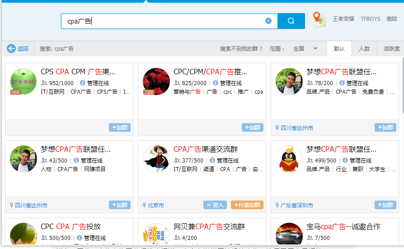Image resolution: width=404 pixels, height=249 pixels.
Task: Select the 默认 sort tab
Action: [x=339, y=48]
